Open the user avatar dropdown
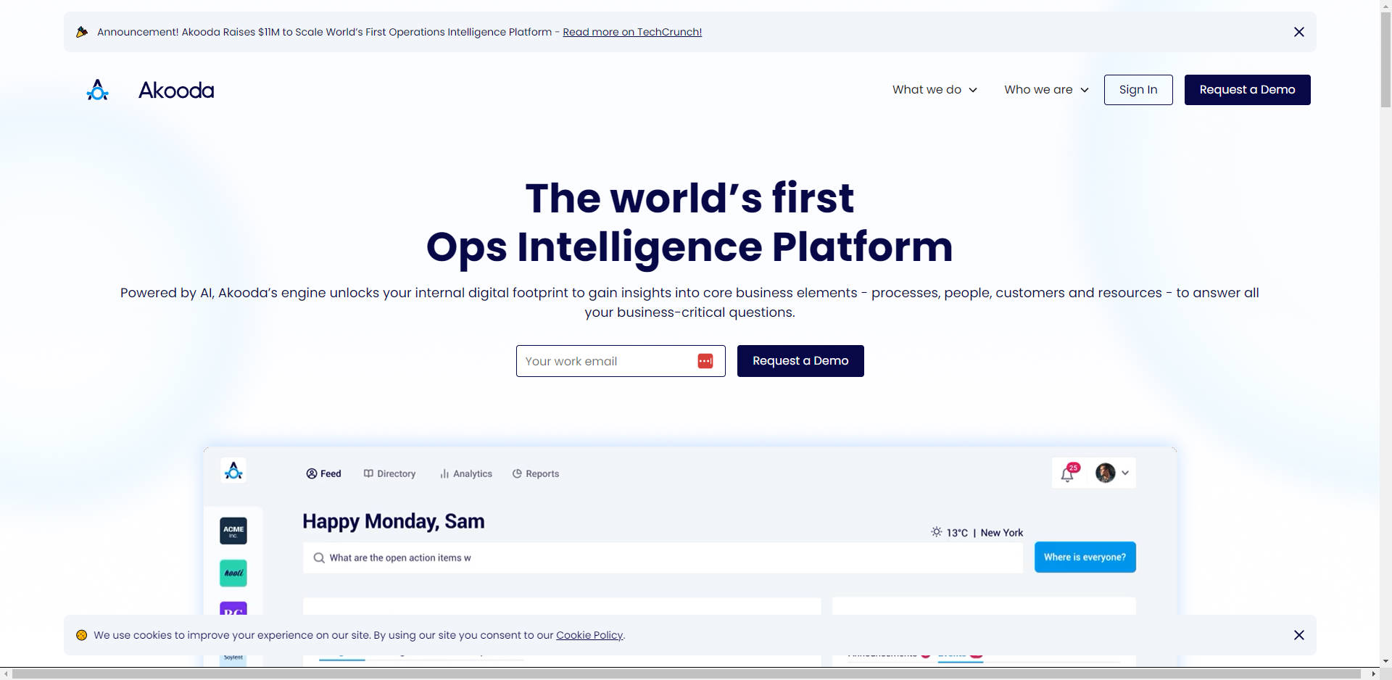This screenshot has height=680, width=1392. point(1112,473)
